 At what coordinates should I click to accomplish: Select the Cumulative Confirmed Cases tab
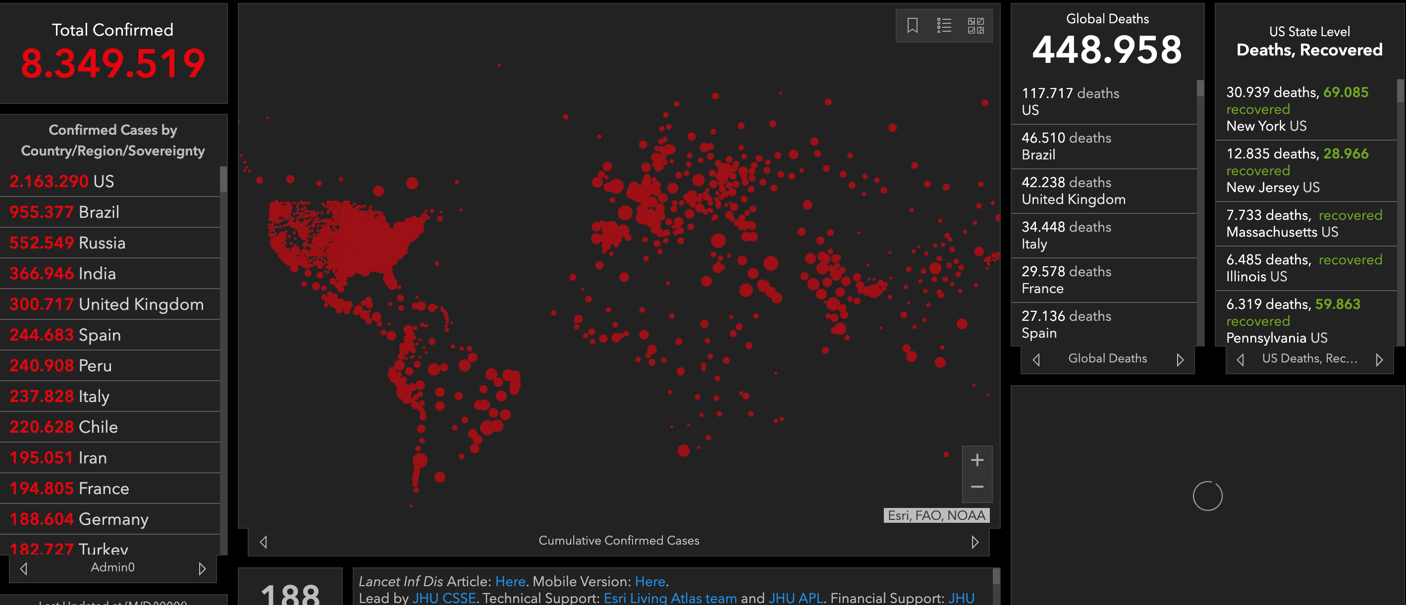click(618, 541)
